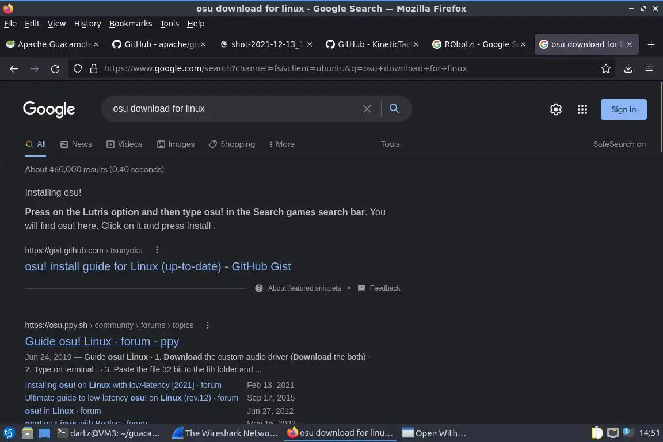Go back with the browser back arrow
Image resolution: width=663 pixels, height=442 pixels.
tap(14, 68)
